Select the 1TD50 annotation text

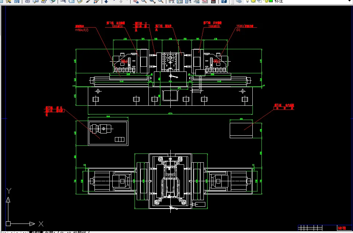(x=245, y=26)
